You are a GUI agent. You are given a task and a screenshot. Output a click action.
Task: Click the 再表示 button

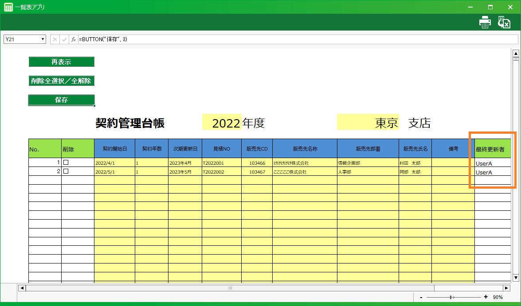tap(61, 62)
